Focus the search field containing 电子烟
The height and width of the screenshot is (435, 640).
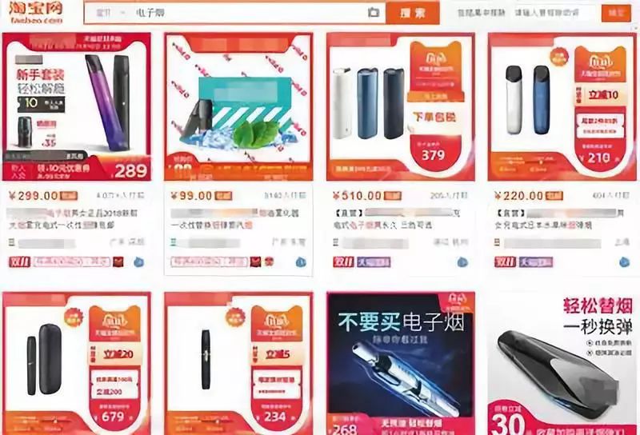(x=247, y=13)
